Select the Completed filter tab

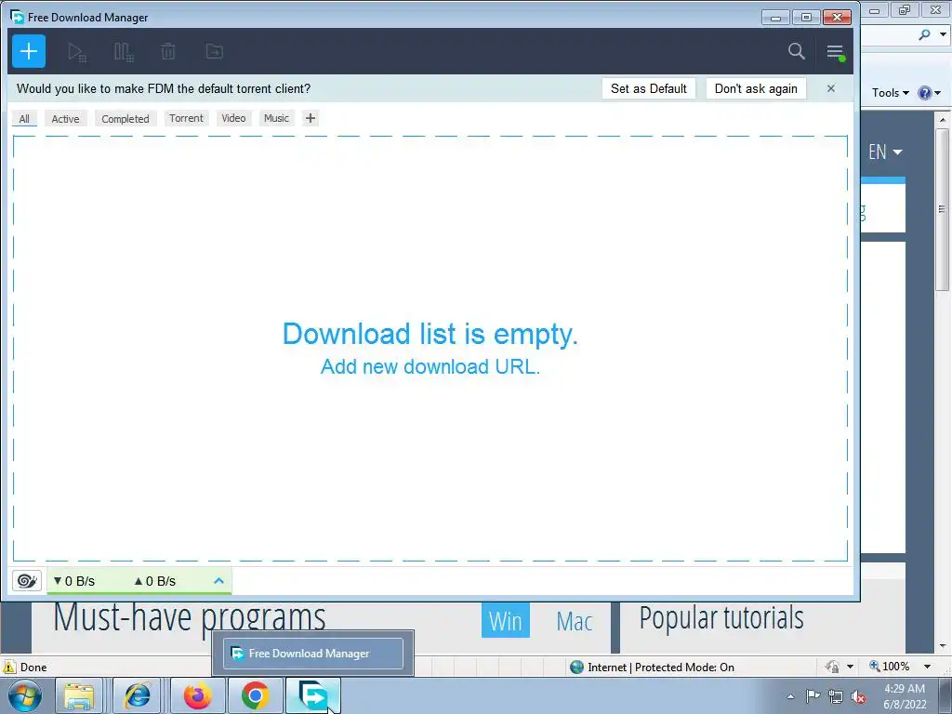[x=126, y=118]
